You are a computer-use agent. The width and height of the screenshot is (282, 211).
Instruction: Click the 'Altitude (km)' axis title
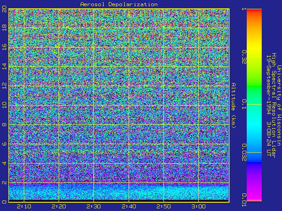pos(233,105)
